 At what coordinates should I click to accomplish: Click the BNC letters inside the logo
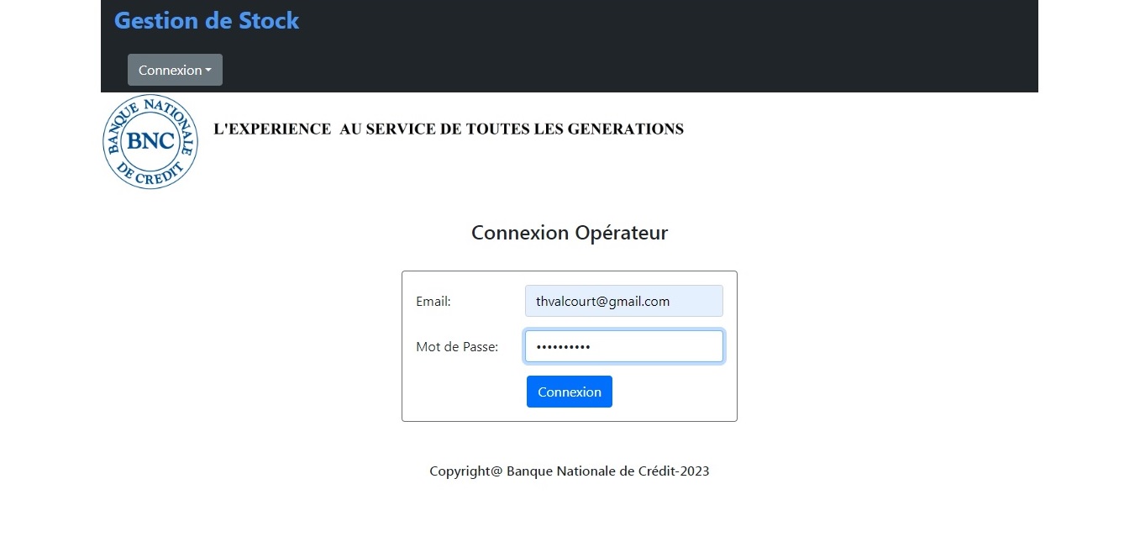tap(150, 141)
